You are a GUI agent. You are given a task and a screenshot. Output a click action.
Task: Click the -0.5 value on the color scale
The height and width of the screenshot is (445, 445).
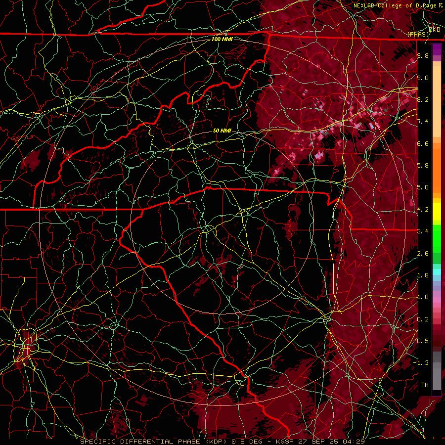[421, 341]
